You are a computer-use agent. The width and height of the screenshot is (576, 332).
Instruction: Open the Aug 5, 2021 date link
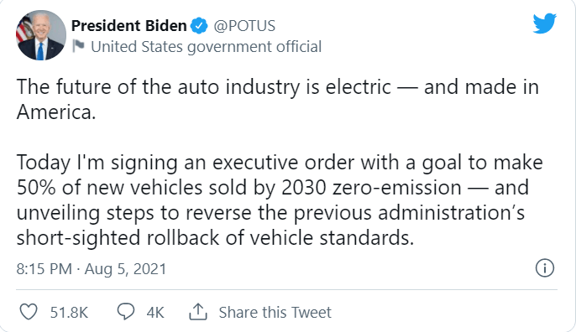click(x=125, y=269)
